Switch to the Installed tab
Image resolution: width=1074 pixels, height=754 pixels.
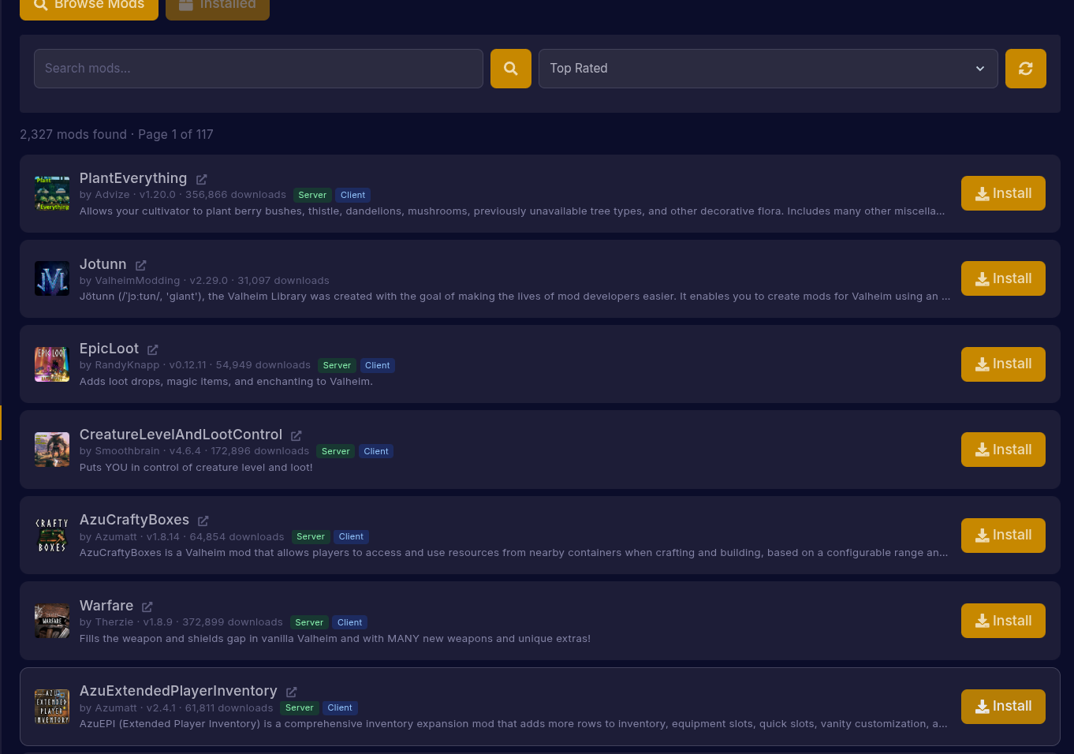[218, 5]
